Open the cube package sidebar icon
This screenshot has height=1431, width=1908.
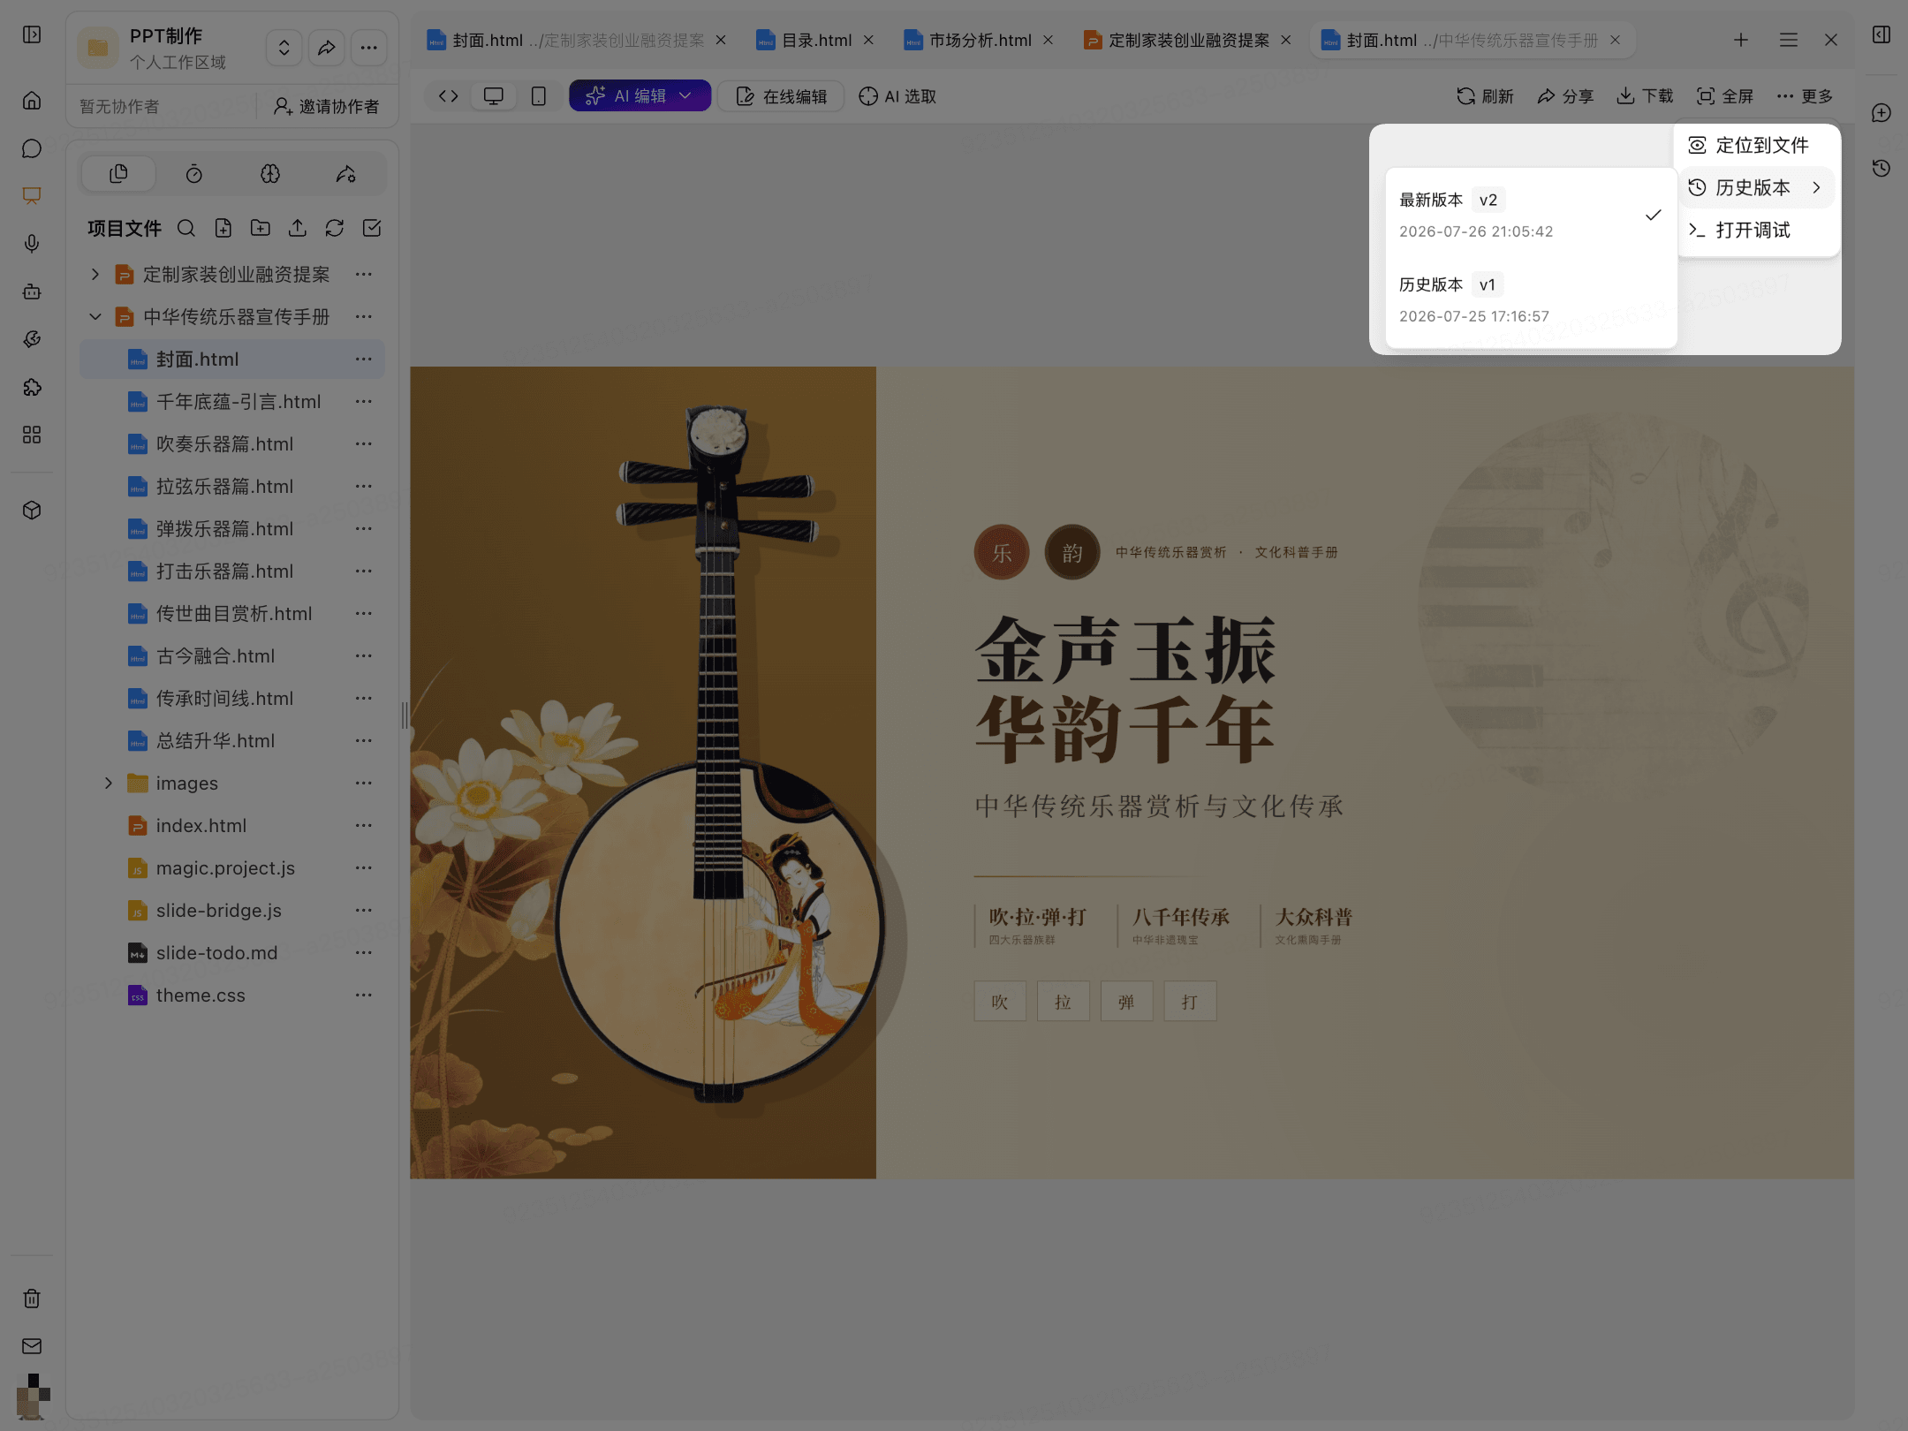[x=32, y=511]
